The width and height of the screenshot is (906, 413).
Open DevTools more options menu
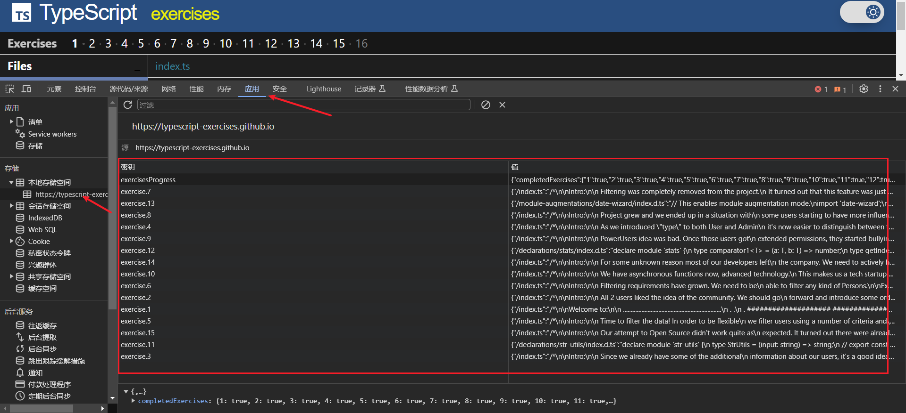pyautogui.click(x=880, y=89)
